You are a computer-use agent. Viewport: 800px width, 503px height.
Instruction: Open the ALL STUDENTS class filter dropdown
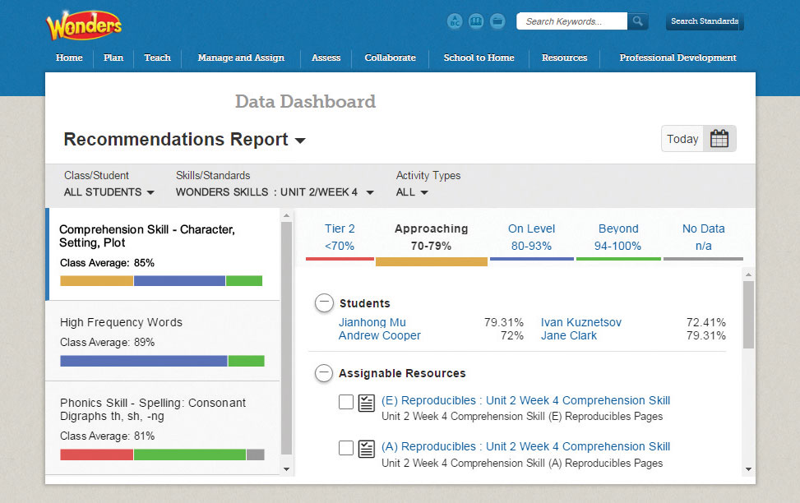pyautogui.click(x=109, y=192)
